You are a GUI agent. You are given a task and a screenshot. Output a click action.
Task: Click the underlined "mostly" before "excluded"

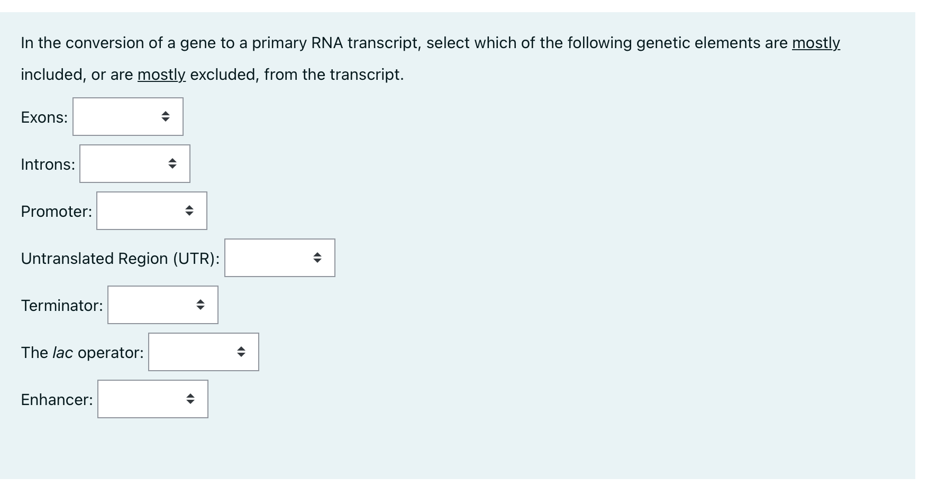pos(161,75)
